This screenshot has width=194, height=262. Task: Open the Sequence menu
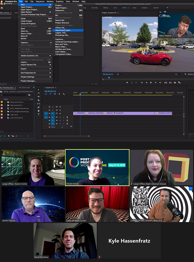[x=40, y=1]
